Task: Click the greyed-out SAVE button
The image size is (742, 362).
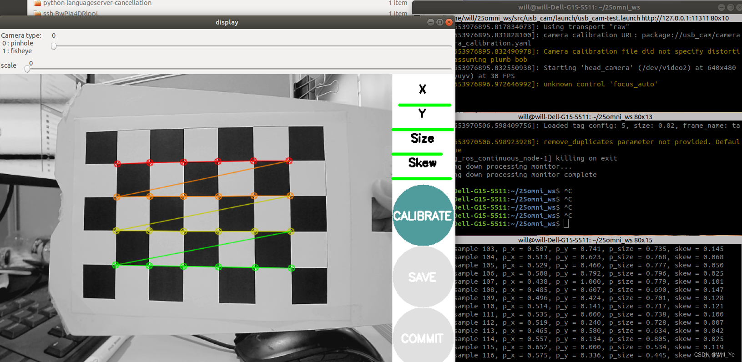Action: [x=423, y=277]
